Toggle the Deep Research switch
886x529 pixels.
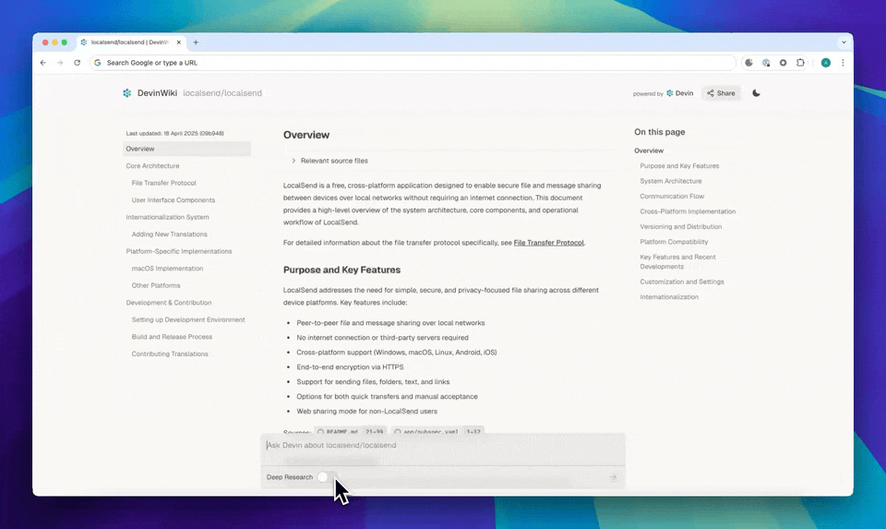pyautogui.click(x=326, y=477)
